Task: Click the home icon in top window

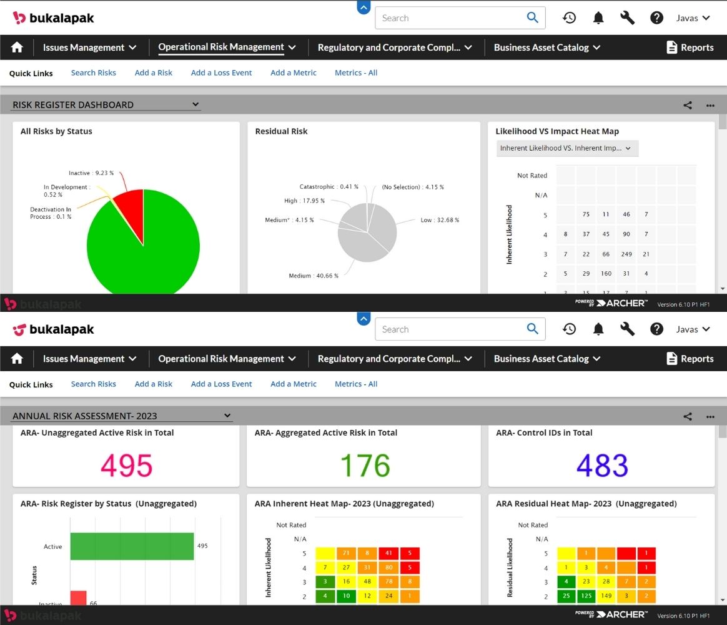Action: pyautogui.click(x=17, y=47)
